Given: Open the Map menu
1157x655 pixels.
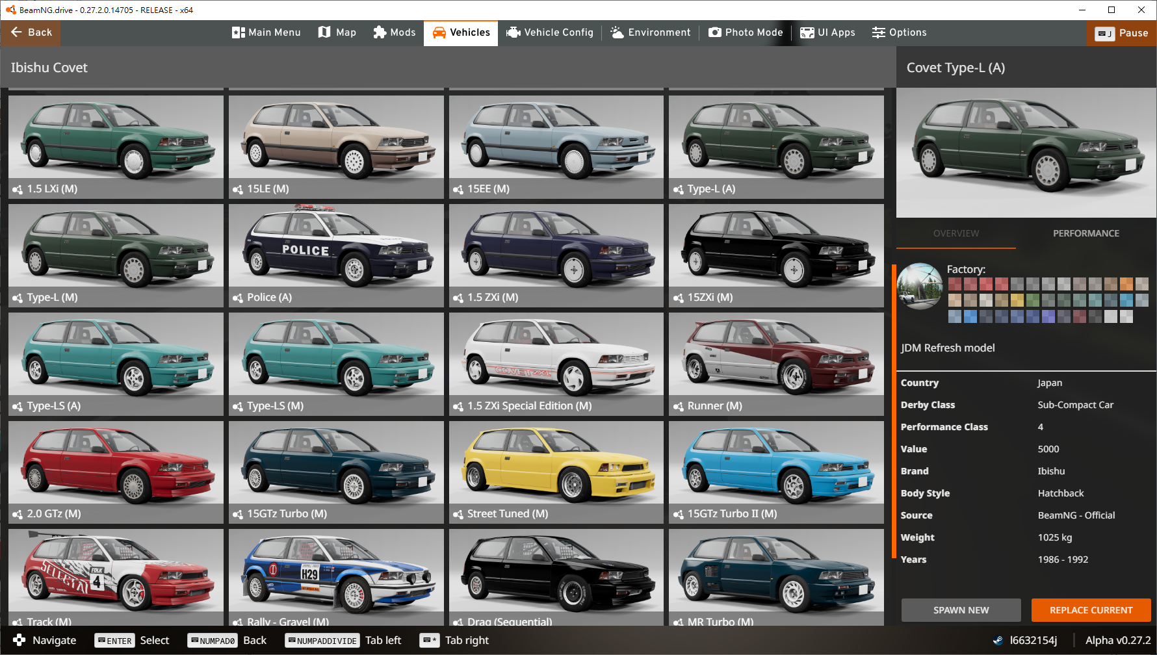Looking at the screenshot, I should click(x=337, y=32).
